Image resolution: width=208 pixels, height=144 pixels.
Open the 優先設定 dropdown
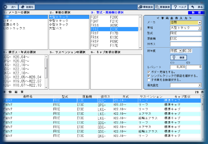pyautogui.click(x=200, y=85)
